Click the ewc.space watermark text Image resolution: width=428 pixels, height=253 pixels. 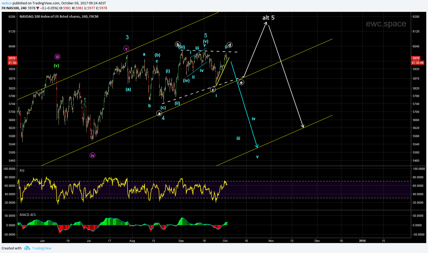point(386,24)
